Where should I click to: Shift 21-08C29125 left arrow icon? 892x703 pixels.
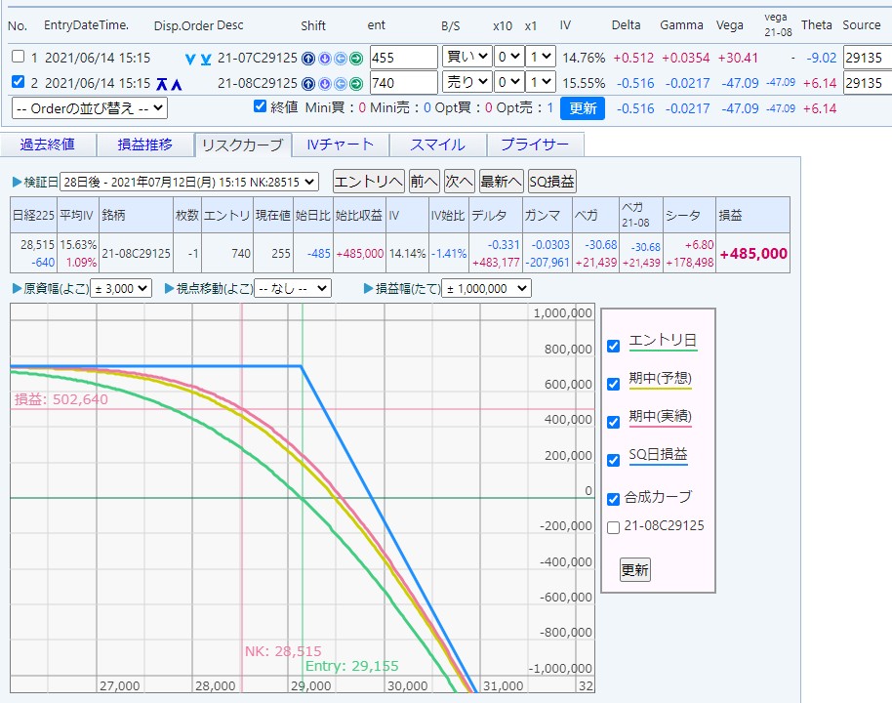click(341, 84)
